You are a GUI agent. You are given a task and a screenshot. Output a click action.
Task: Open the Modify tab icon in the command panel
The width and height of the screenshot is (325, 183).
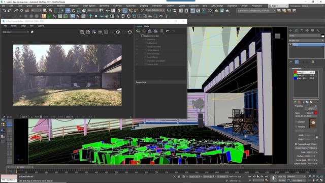(x=296, y=30)
